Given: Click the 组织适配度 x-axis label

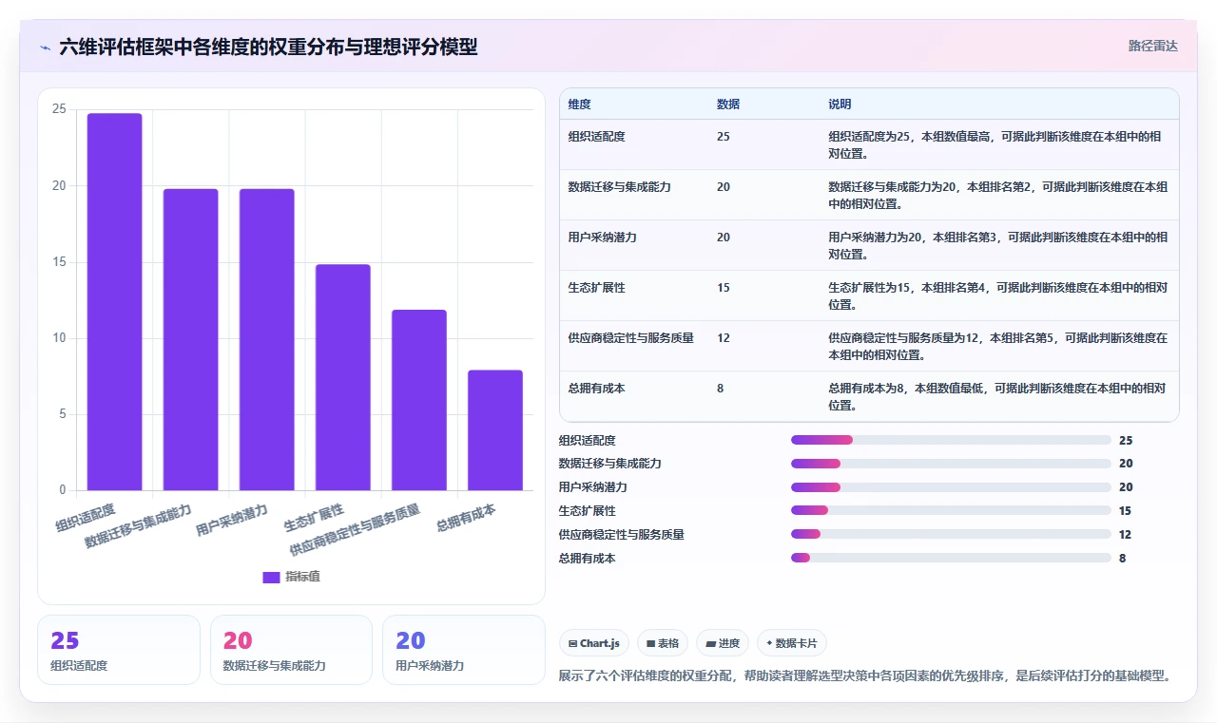Looking at the screenshot, I should click(x=86, y=518).
